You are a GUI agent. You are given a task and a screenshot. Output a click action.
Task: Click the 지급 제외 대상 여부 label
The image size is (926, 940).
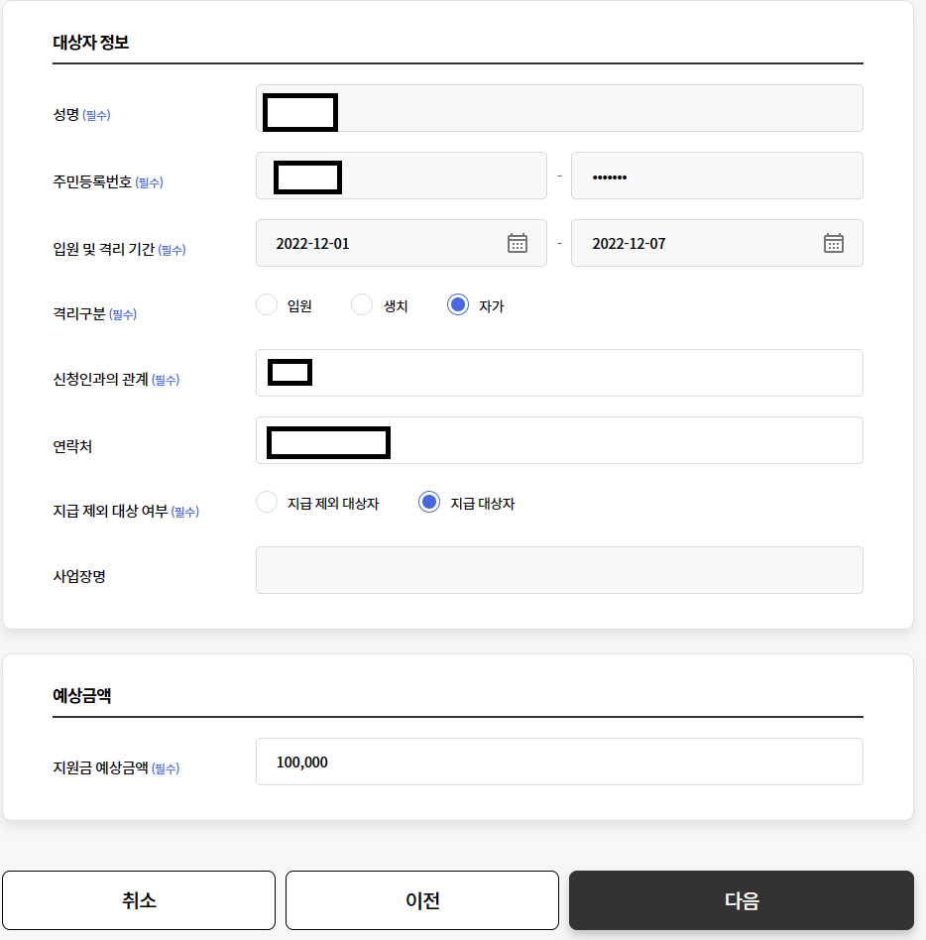coord(110,511)
